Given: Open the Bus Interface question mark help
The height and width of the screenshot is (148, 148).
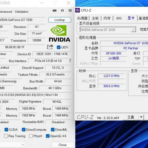Looking at the screenshot, I should point(70,61).
